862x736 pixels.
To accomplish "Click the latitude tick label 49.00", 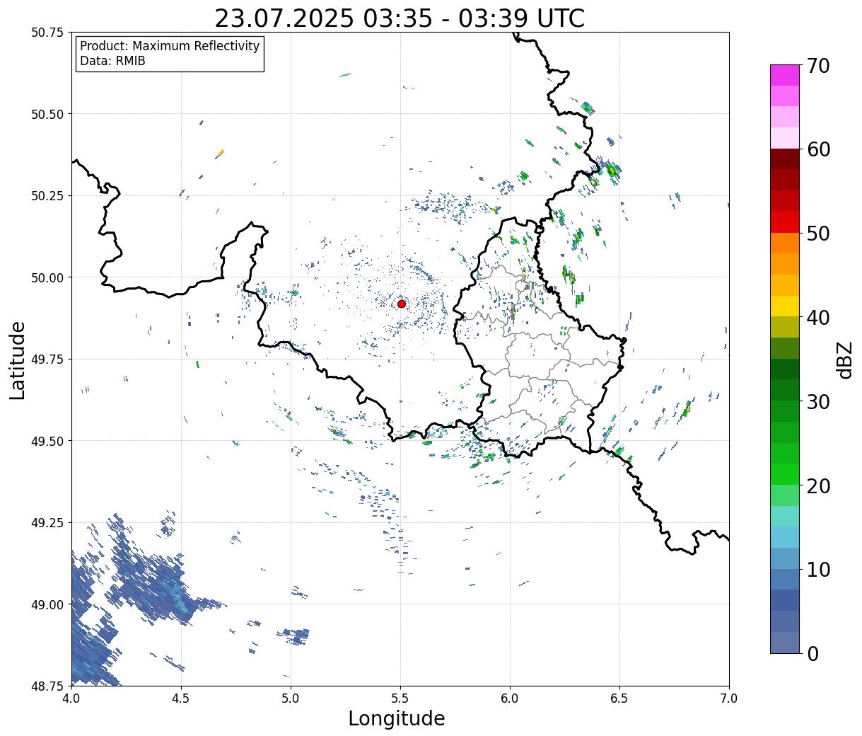I will 47,604.
